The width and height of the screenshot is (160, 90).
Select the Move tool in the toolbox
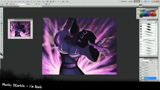1,9
